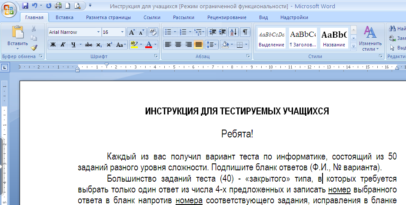
Task: Toggle subscript formatting
Action: tap(99, 45)
